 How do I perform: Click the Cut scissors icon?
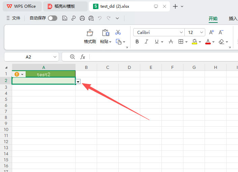[x=118, y=32]
